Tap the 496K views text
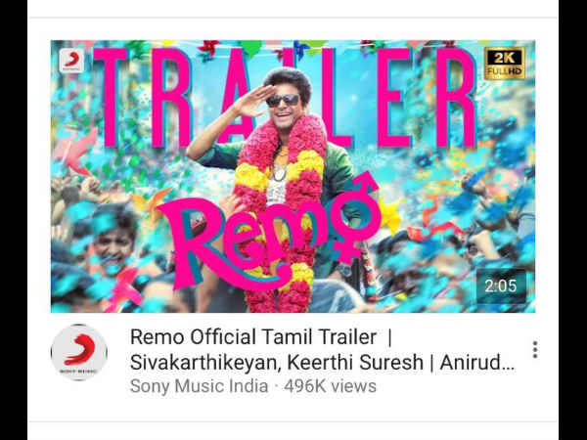587x440 pixels. pos(331,386)
